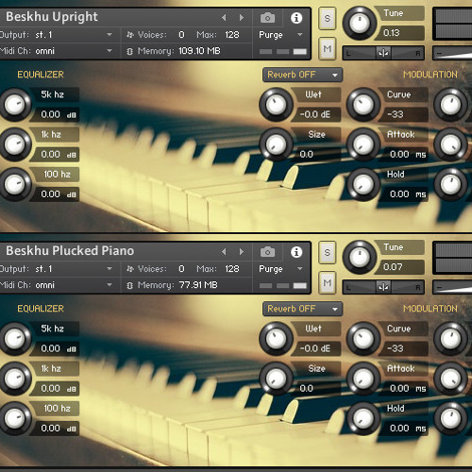Click Beskhu Upright level meter
This screenshot has height=472, width=472.
[452, 24]
